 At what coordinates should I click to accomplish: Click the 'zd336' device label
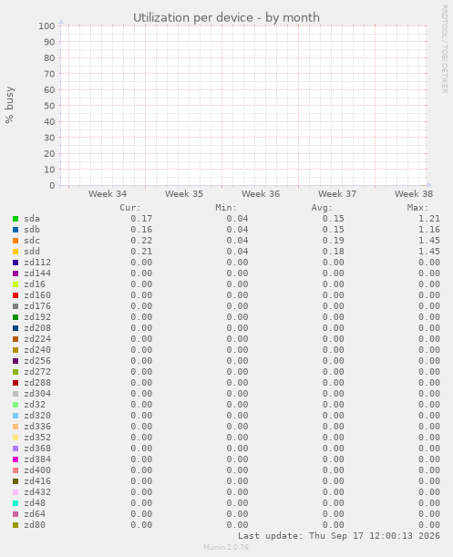(x=37, y=427)
